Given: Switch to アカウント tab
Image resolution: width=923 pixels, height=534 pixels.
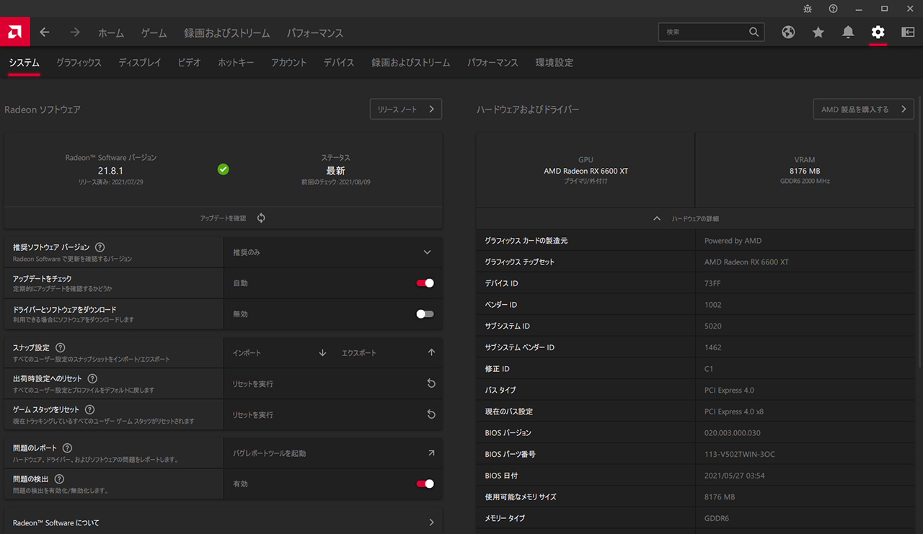Looking at the screenshot, I should [x=289, y=63].
